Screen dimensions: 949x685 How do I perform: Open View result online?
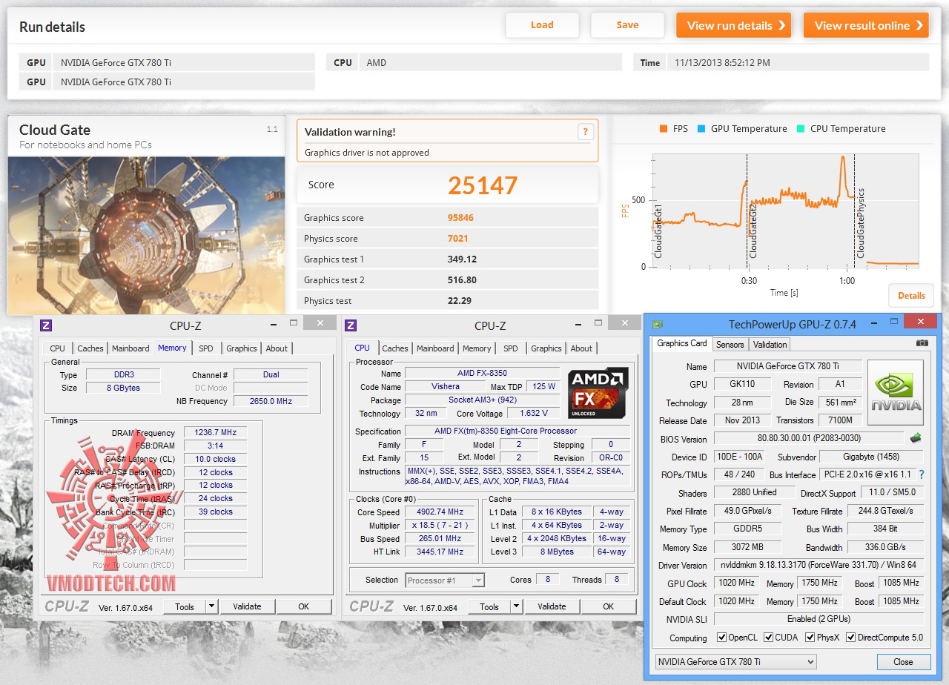point(866,25)
